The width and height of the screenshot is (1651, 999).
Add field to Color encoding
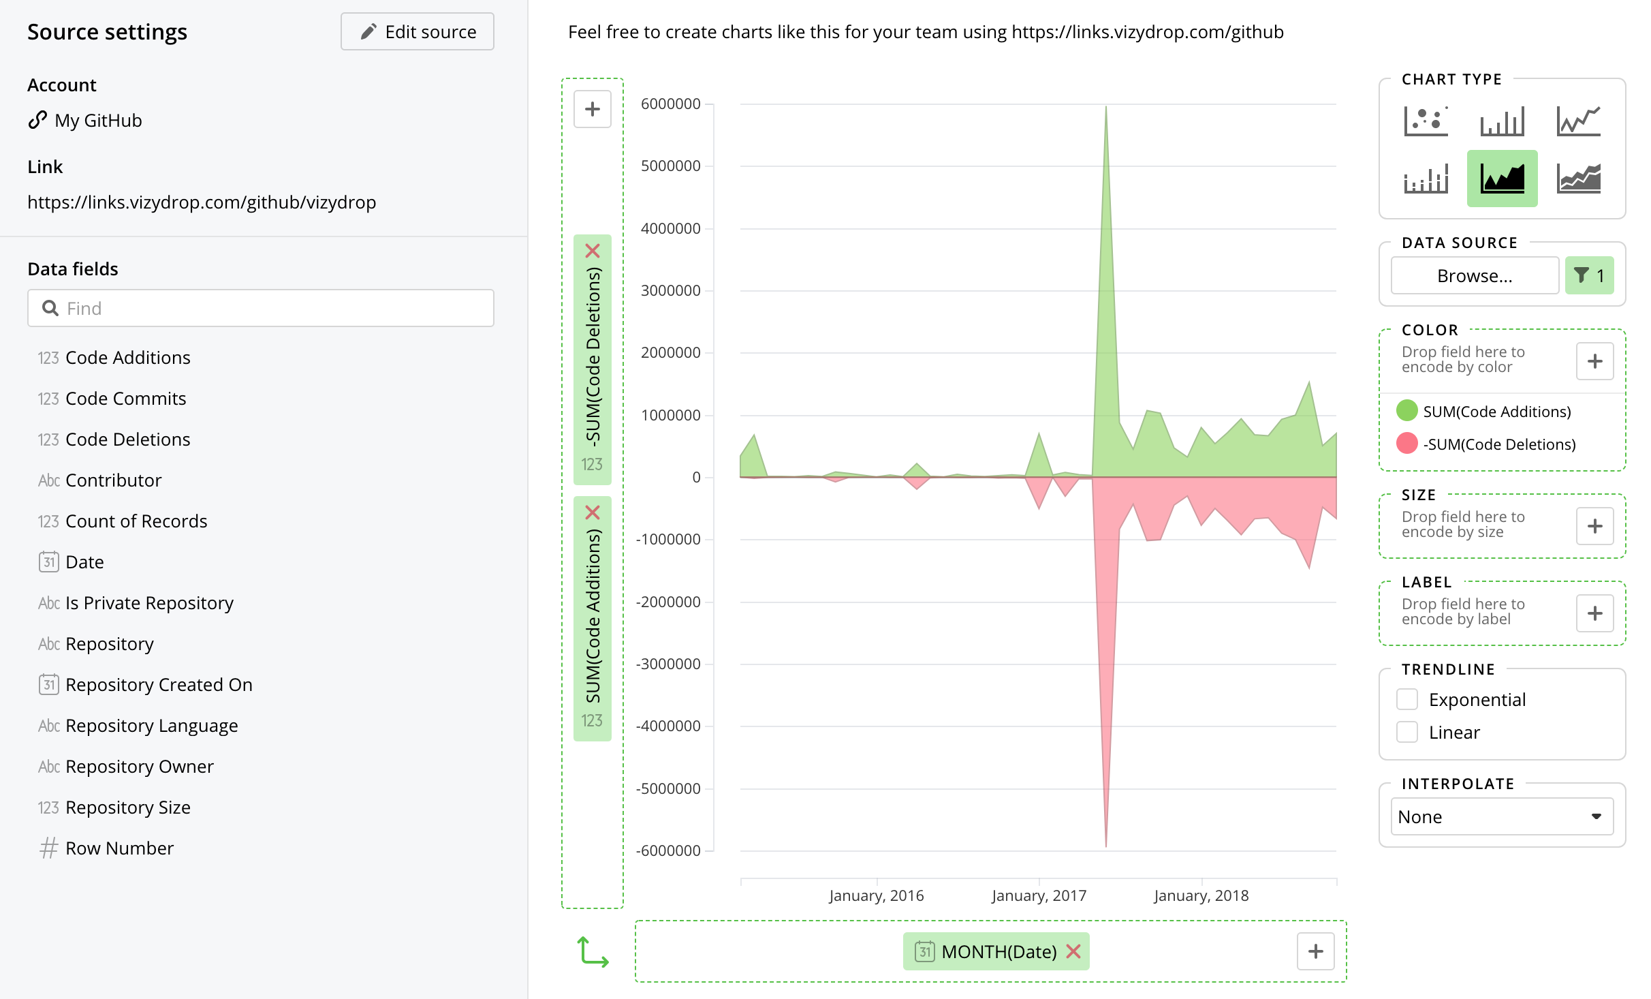pyautogui.click(x=1594, y=361)
